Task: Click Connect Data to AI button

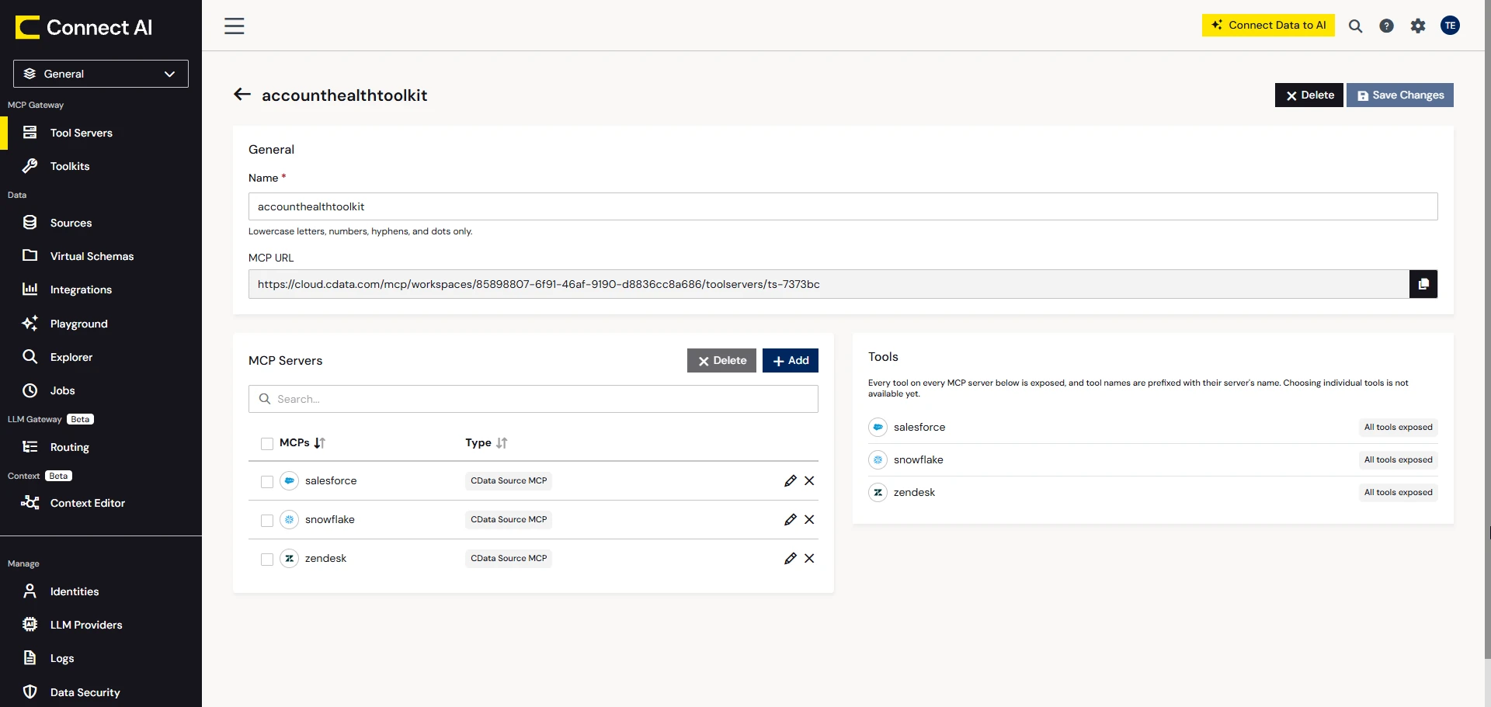Action: click(1268, 25)
